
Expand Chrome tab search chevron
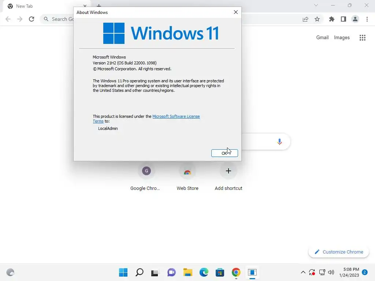tap(316, 5)
